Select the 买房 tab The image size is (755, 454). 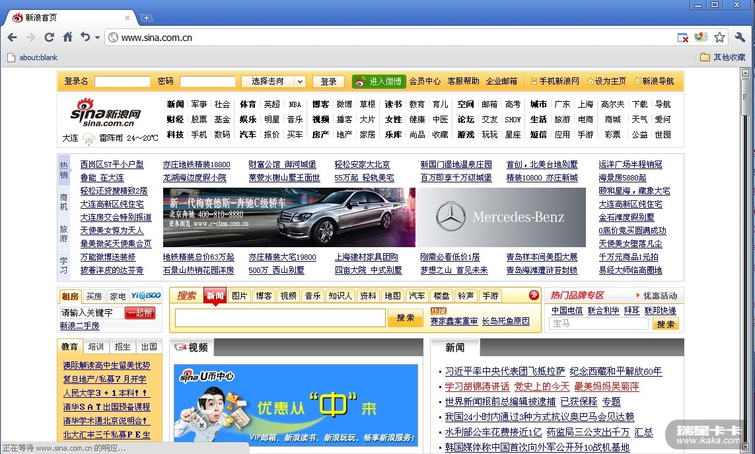(x=93, y=296)
